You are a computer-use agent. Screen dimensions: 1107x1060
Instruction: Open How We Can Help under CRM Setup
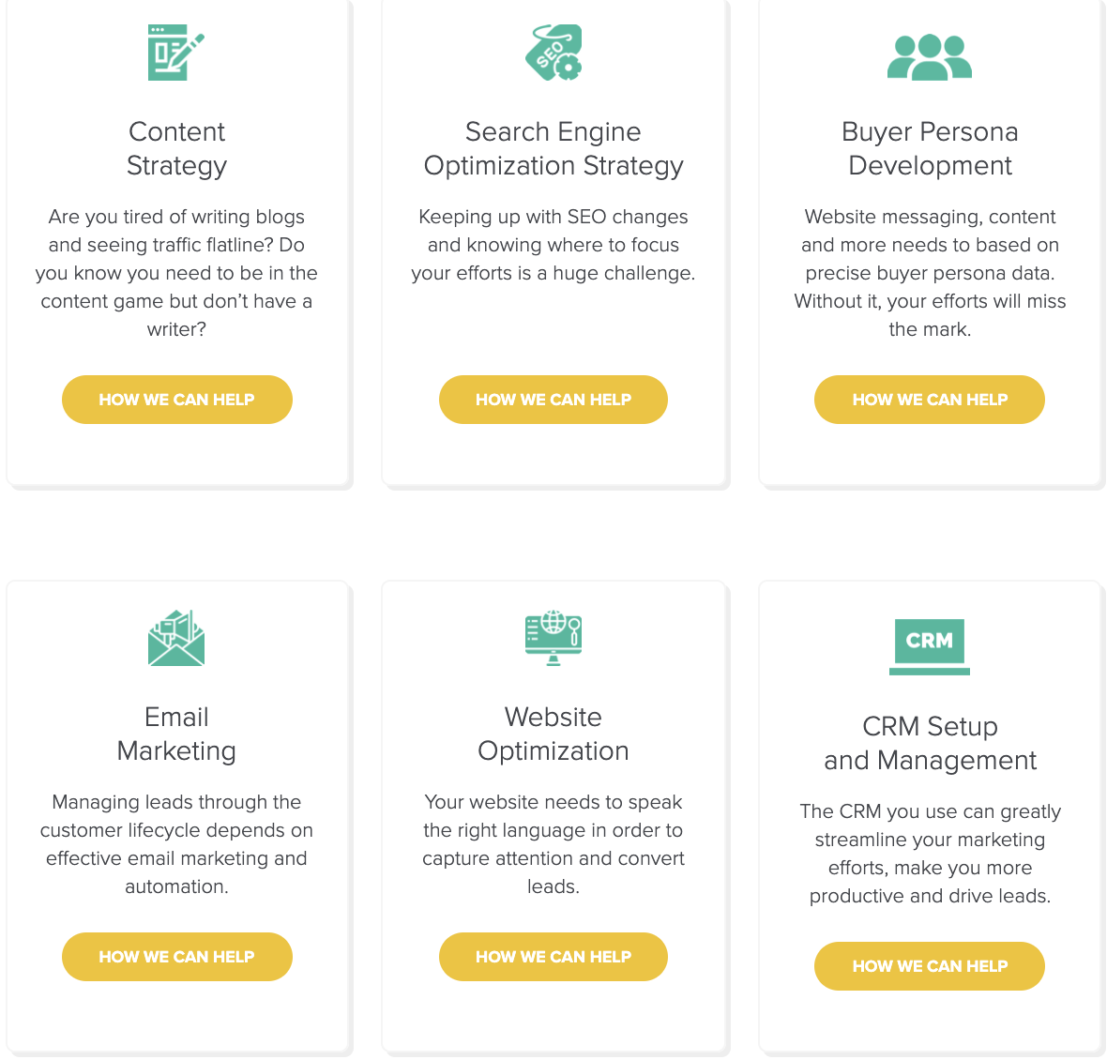[x=929, y=966]
